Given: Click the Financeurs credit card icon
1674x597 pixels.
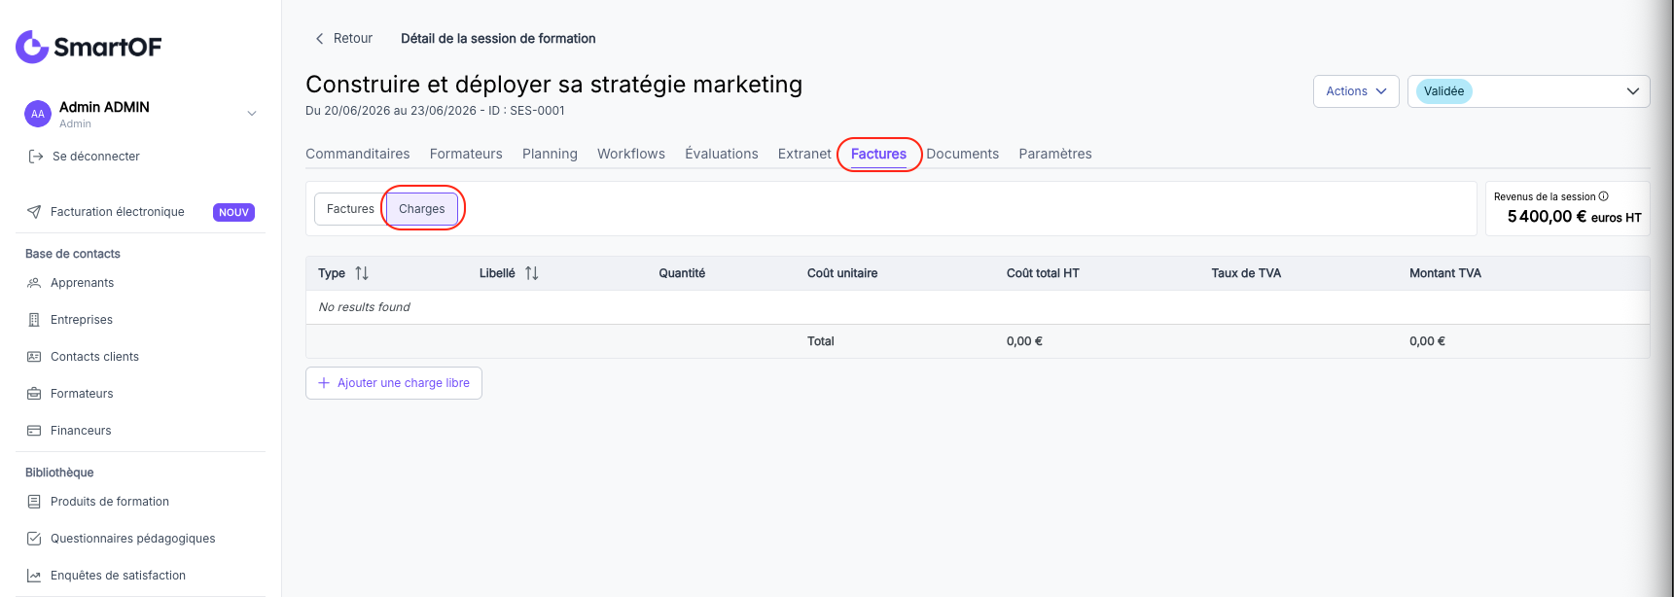Looking at the screenshot, I should click(x=34, y=431).
